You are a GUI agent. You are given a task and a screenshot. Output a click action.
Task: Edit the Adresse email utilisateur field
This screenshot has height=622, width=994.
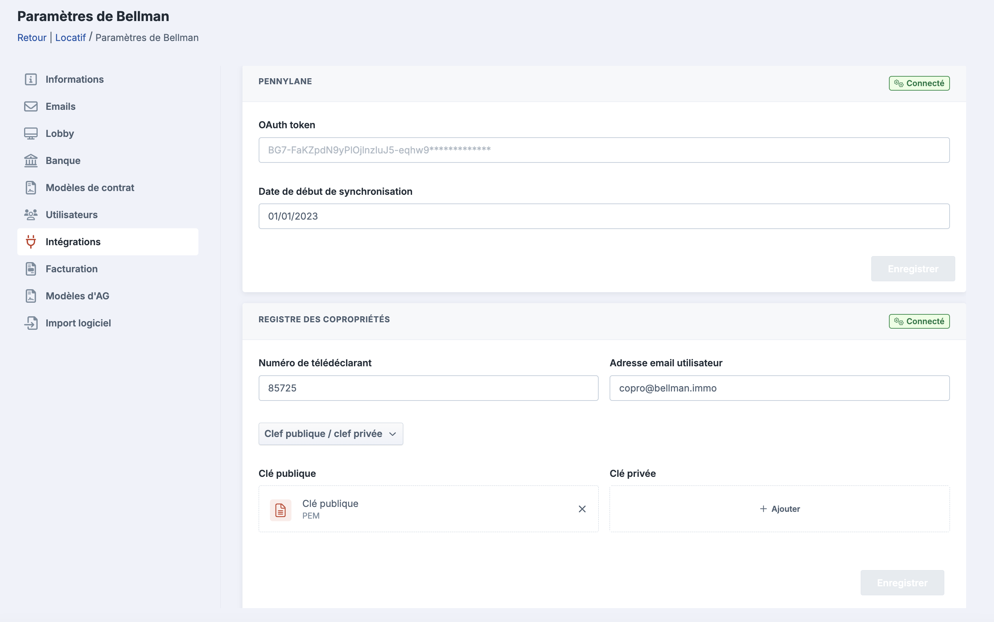[x=779, y=388]
